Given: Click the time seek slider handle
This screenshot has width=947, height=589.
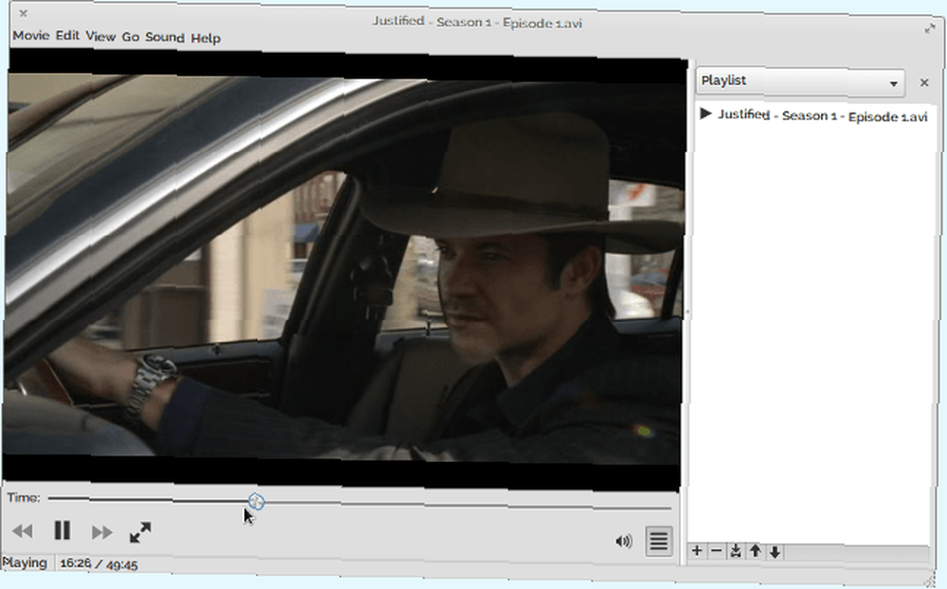Looking at the screenshot, I should point(256,501).
